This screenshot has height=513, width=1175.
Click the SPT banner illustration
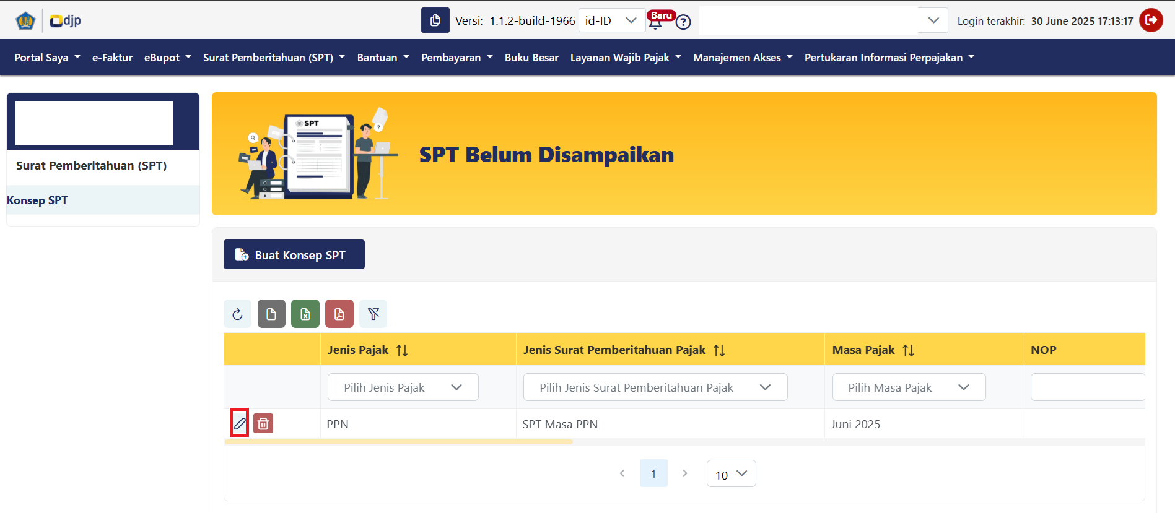[318, 153]
